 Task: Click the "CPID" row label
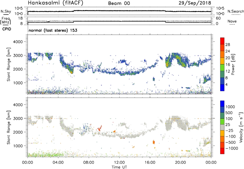pos(7,29)
